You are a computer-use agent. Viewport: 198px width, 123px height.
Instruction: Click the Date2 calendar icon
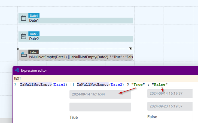(23, 36)
